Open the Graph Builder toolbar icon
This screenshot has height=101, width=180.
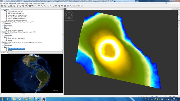coord(27,6)
